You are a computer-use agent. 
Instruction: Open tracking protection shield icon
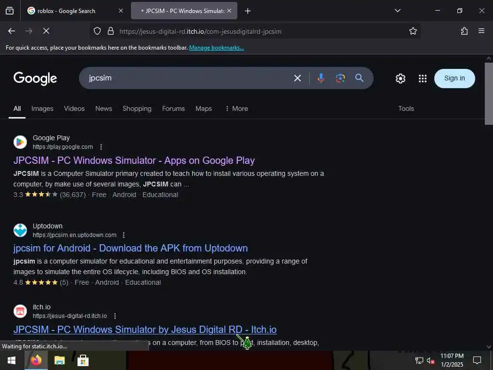[97, 31]
